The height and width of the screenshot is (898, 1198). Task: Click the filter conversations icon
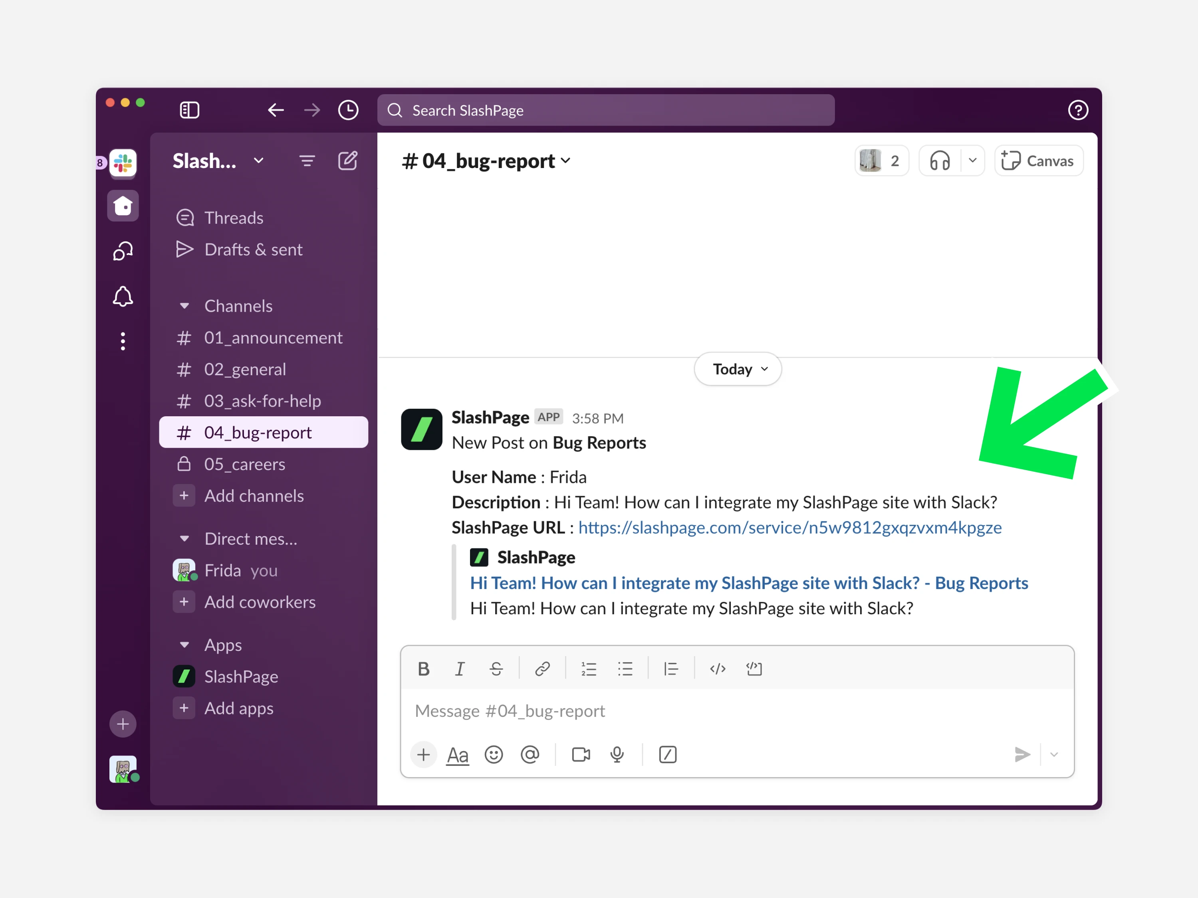tap(307, 161)
